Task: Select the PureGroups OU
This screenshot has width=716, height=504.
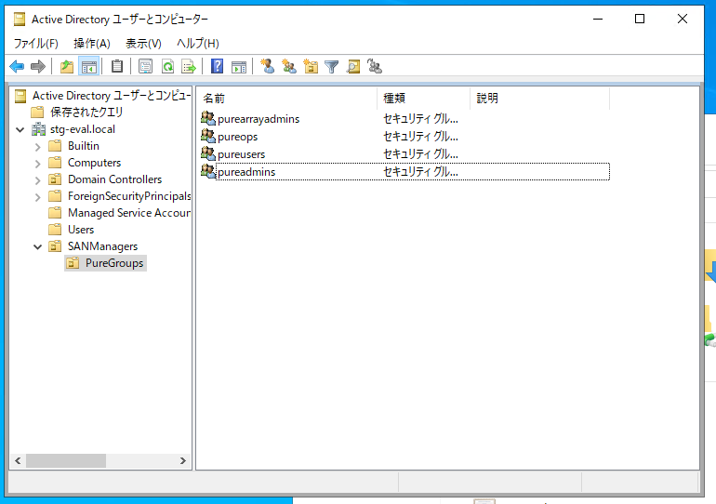Action: (114, 263)
